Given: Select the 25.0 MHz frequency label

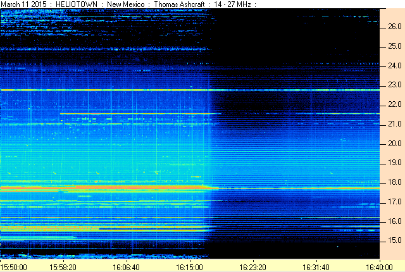Looking at the screenshot, I should (395, 46).
